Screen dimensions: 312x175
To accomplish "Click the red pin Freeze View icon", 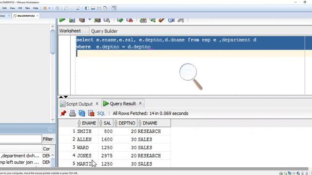I will (x=63, y=113).
